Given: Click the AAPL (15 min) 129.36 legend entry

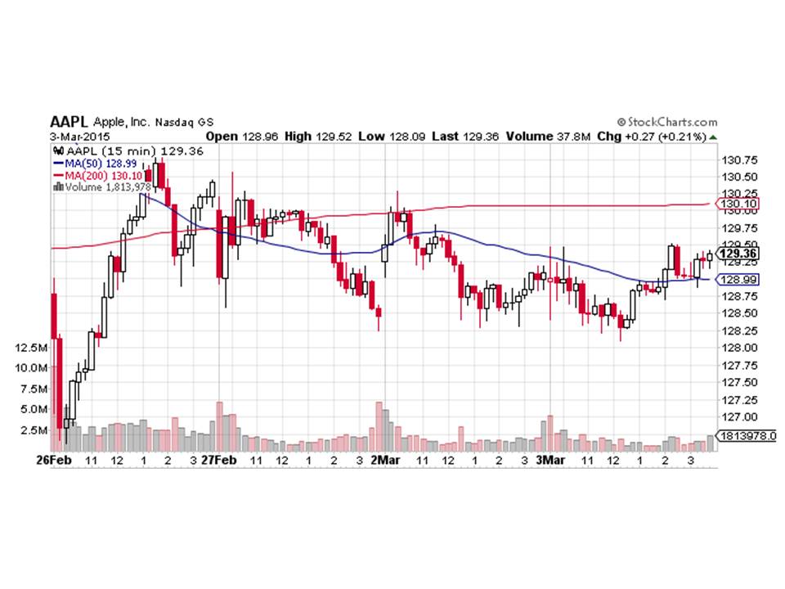Looking at the screenshot, I should tap(135, 151).
